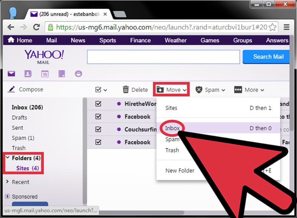297x218 pixels.
Task: Uncheck the Couchsurfin message checkbox
Action: pyautogui.click(x=98, y=129)
